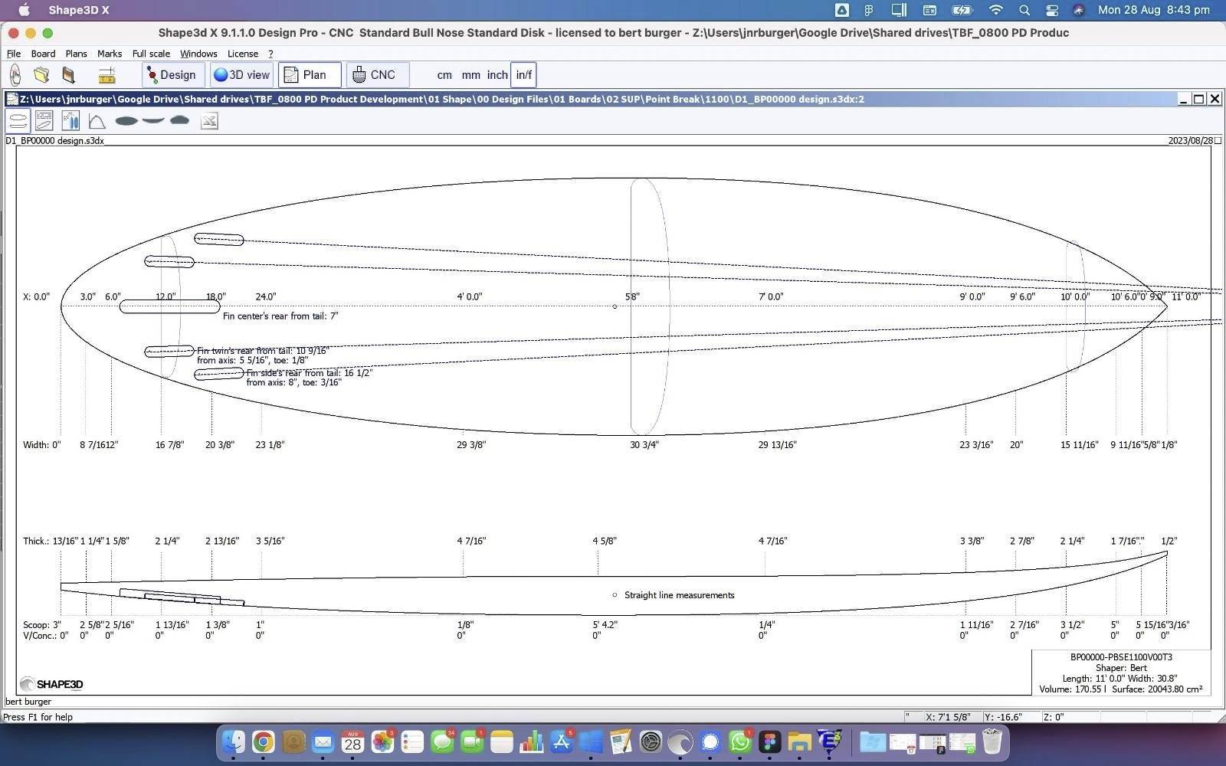Click the save board book icon

[x=68, y=75]
